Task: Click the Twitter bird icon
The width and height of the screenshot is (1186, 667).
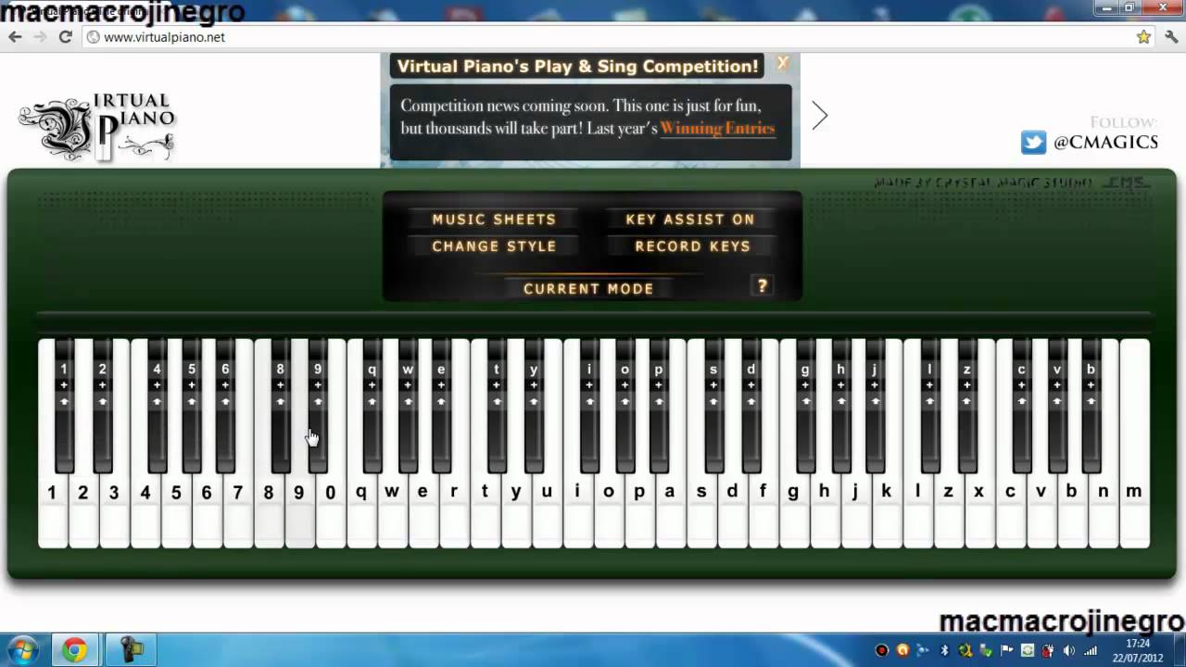Action: pos(1033,142)
